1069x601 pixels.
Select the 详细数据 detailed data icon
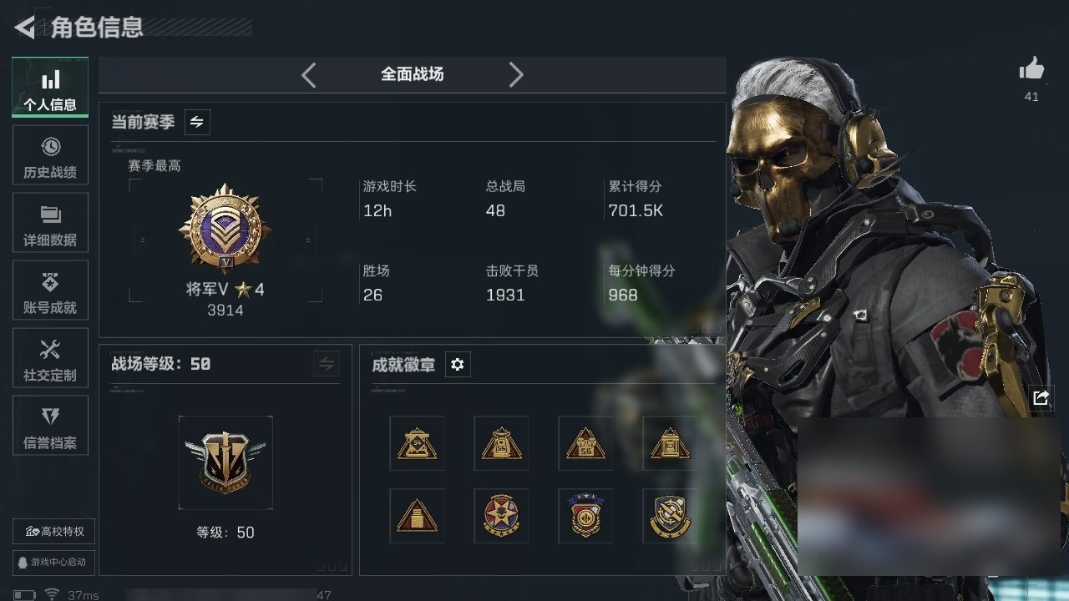pyautogui.click(x=50, y=214)
